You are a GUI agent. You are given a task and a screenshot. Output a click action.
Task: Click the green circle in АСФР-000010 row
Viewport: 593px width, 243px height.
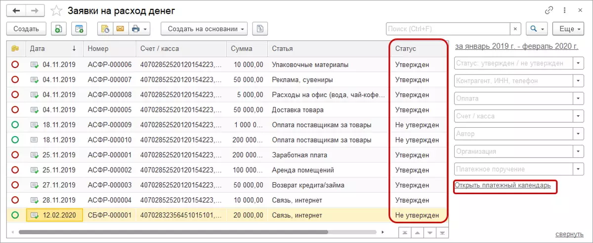pos(15,140)
